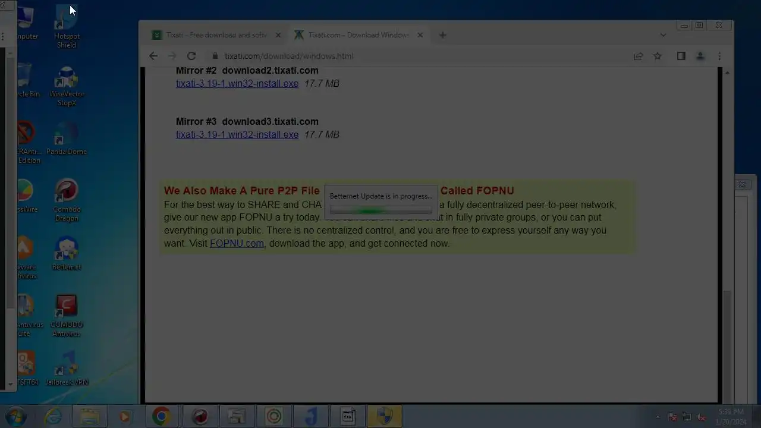Open Jailbreak VPN desktop shortcut
The width and height of the screenshot is (761, 428).
pyautogui.click(x=67, y=369)
